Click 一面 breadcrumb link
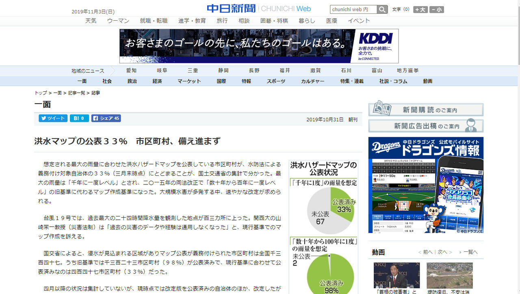The height and width of the screenshot is (294, 520). (57, 93)
